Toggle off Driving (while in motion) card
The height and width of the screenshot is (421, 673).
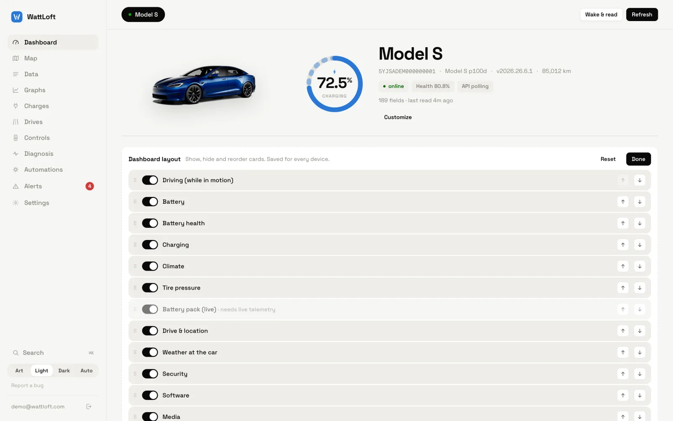coord(150,180)
